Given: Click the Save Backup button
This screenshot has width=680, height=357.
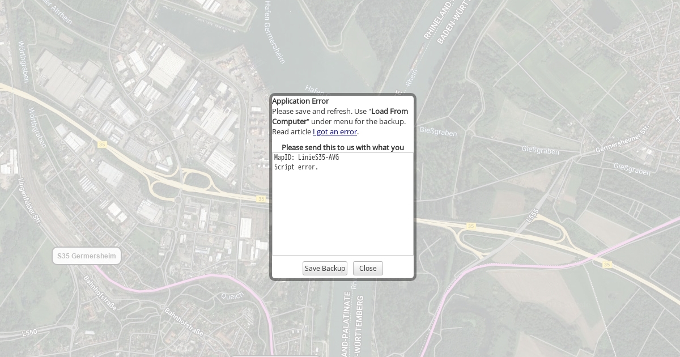Looking at the screenshot, I should pyautogui.click(x=325, y=269).
